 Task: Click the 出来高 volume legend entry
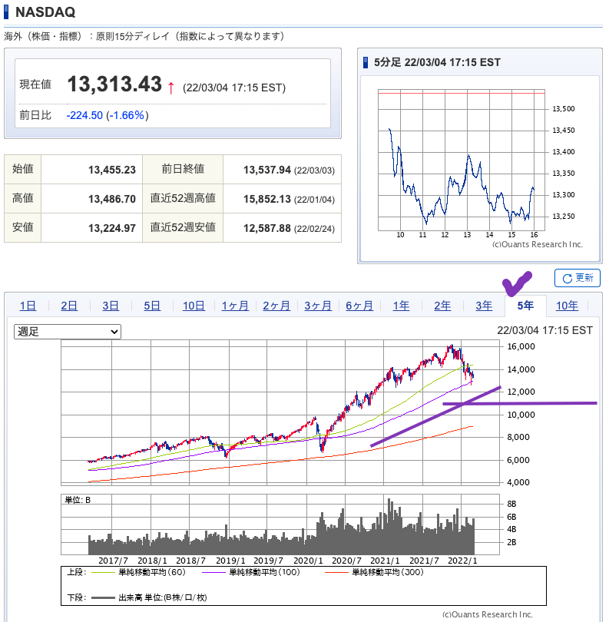click(149, 597)
